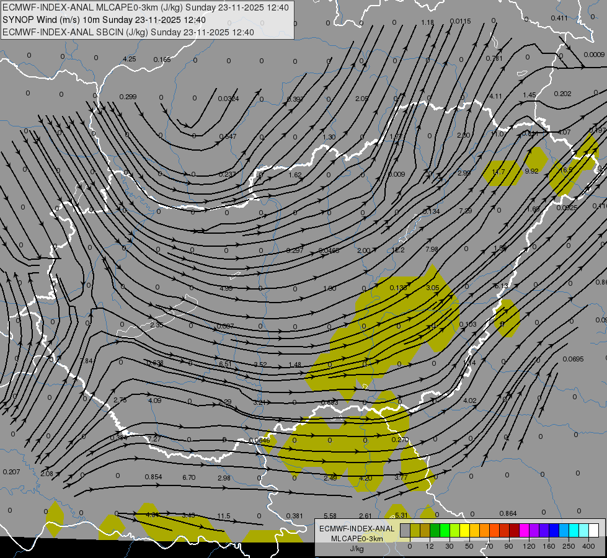
Task: Select the white legend swatch
Action: coord(594,530)
